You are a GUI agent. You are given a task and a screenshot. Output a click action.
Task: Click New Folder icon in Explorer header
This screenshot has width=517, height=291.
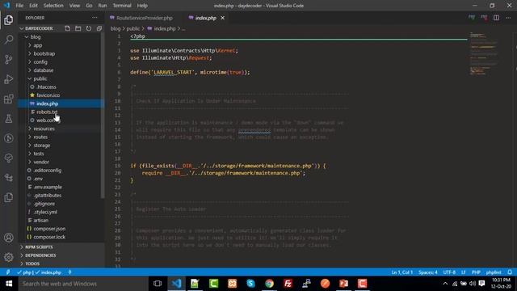coord(78,28)
